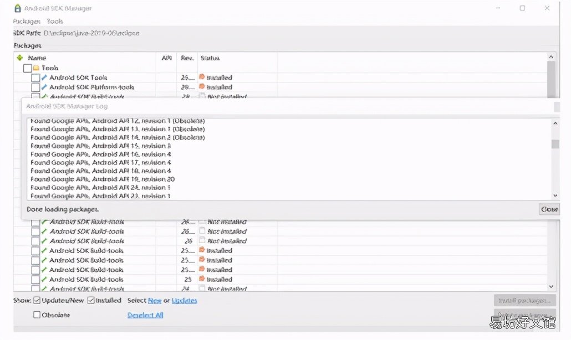Minimize the Android SDK Manager window
Screen dimensions: 571x340
coord(498,8)
